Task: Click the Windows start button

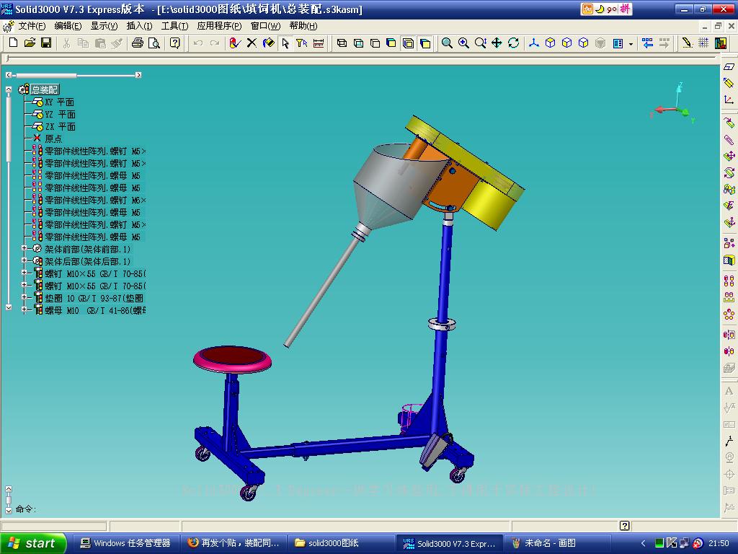Action: 33,543
